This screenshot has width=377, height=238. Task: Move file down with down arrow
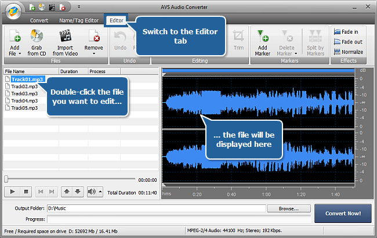(78, 192)
